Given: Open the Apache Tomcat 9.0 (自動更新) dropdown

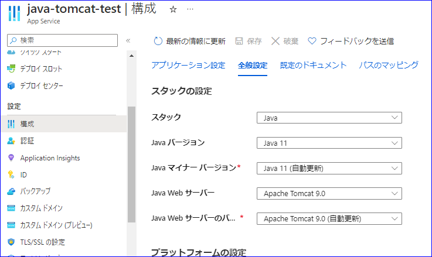Looking at the screenshot, I should click(x=329, y=219).
